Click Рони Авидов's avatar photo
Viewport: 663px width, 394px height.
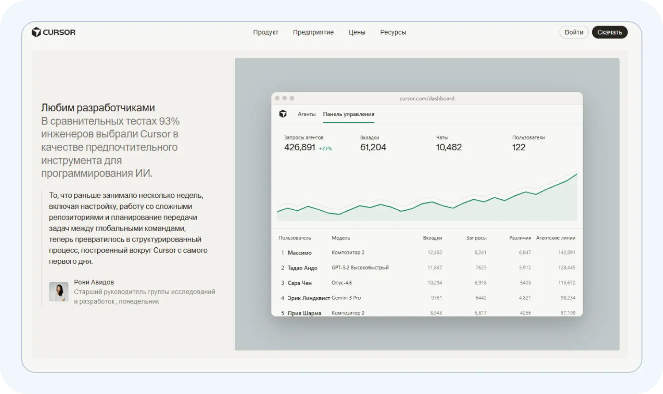click(x=59, y=292)
